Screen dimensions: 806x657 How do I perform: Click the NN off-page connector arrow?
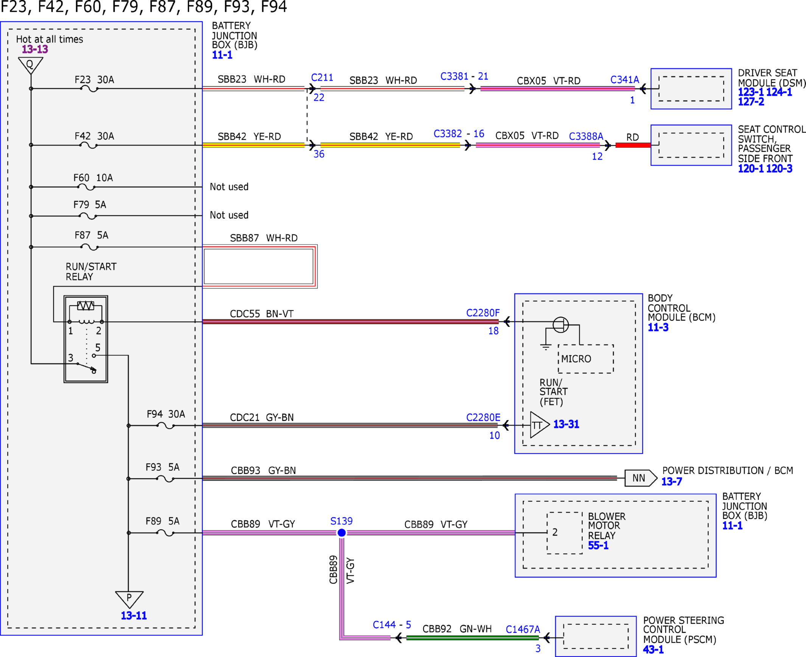[641, 478]
